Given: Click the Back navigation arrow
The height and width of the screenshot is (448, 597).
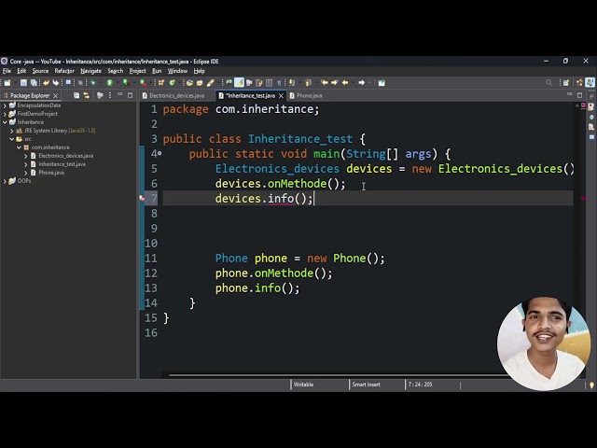Looking at the screenshot, I should 345,83.
